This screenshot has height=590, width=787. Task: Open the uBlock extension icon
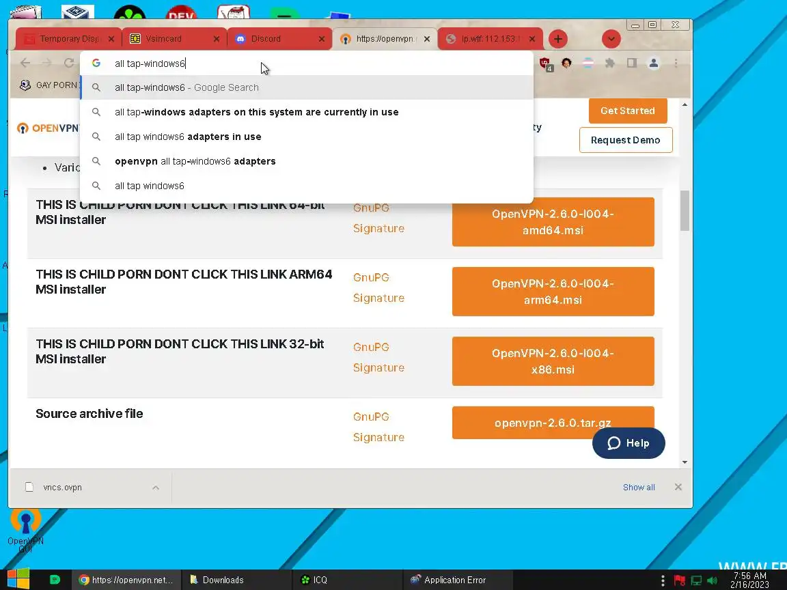tap(546, 64)
